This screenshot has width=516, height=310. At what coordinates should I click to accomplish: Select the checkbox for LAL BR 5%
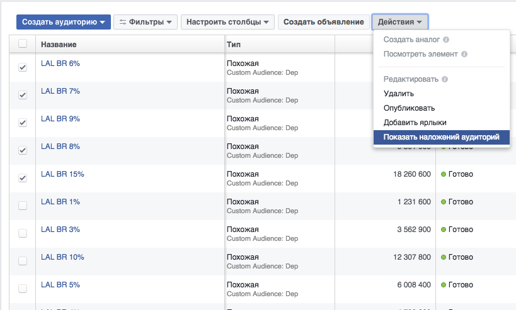[23, 289]
